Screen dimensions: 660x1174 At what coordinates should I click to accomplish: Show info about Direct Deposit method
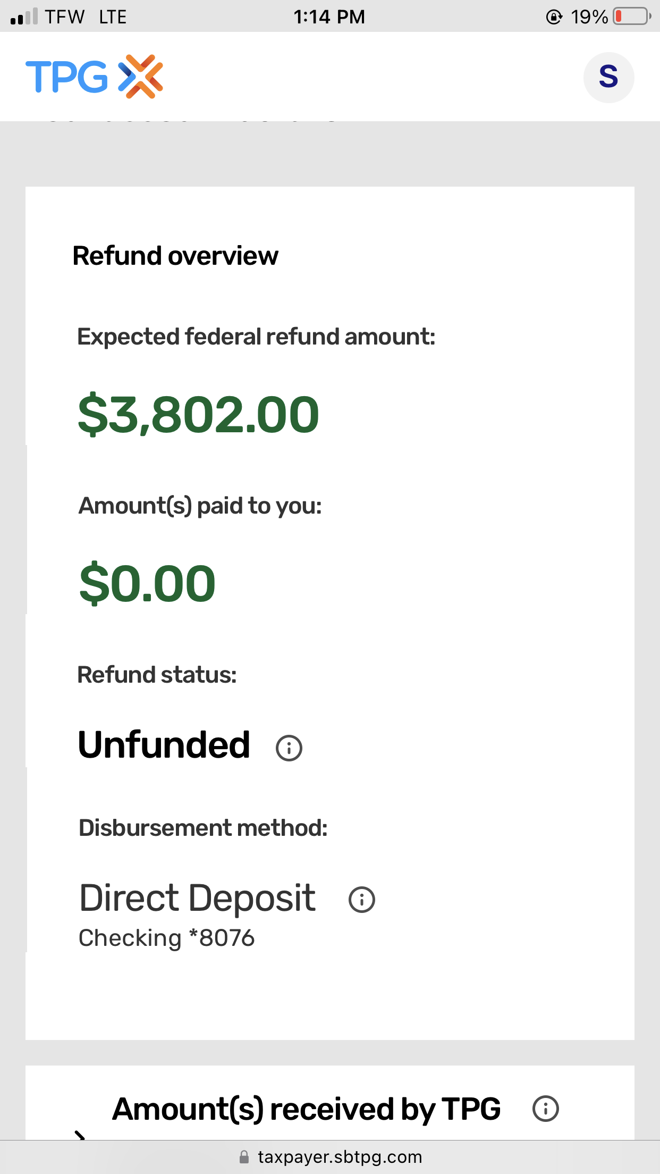[362, 900]
